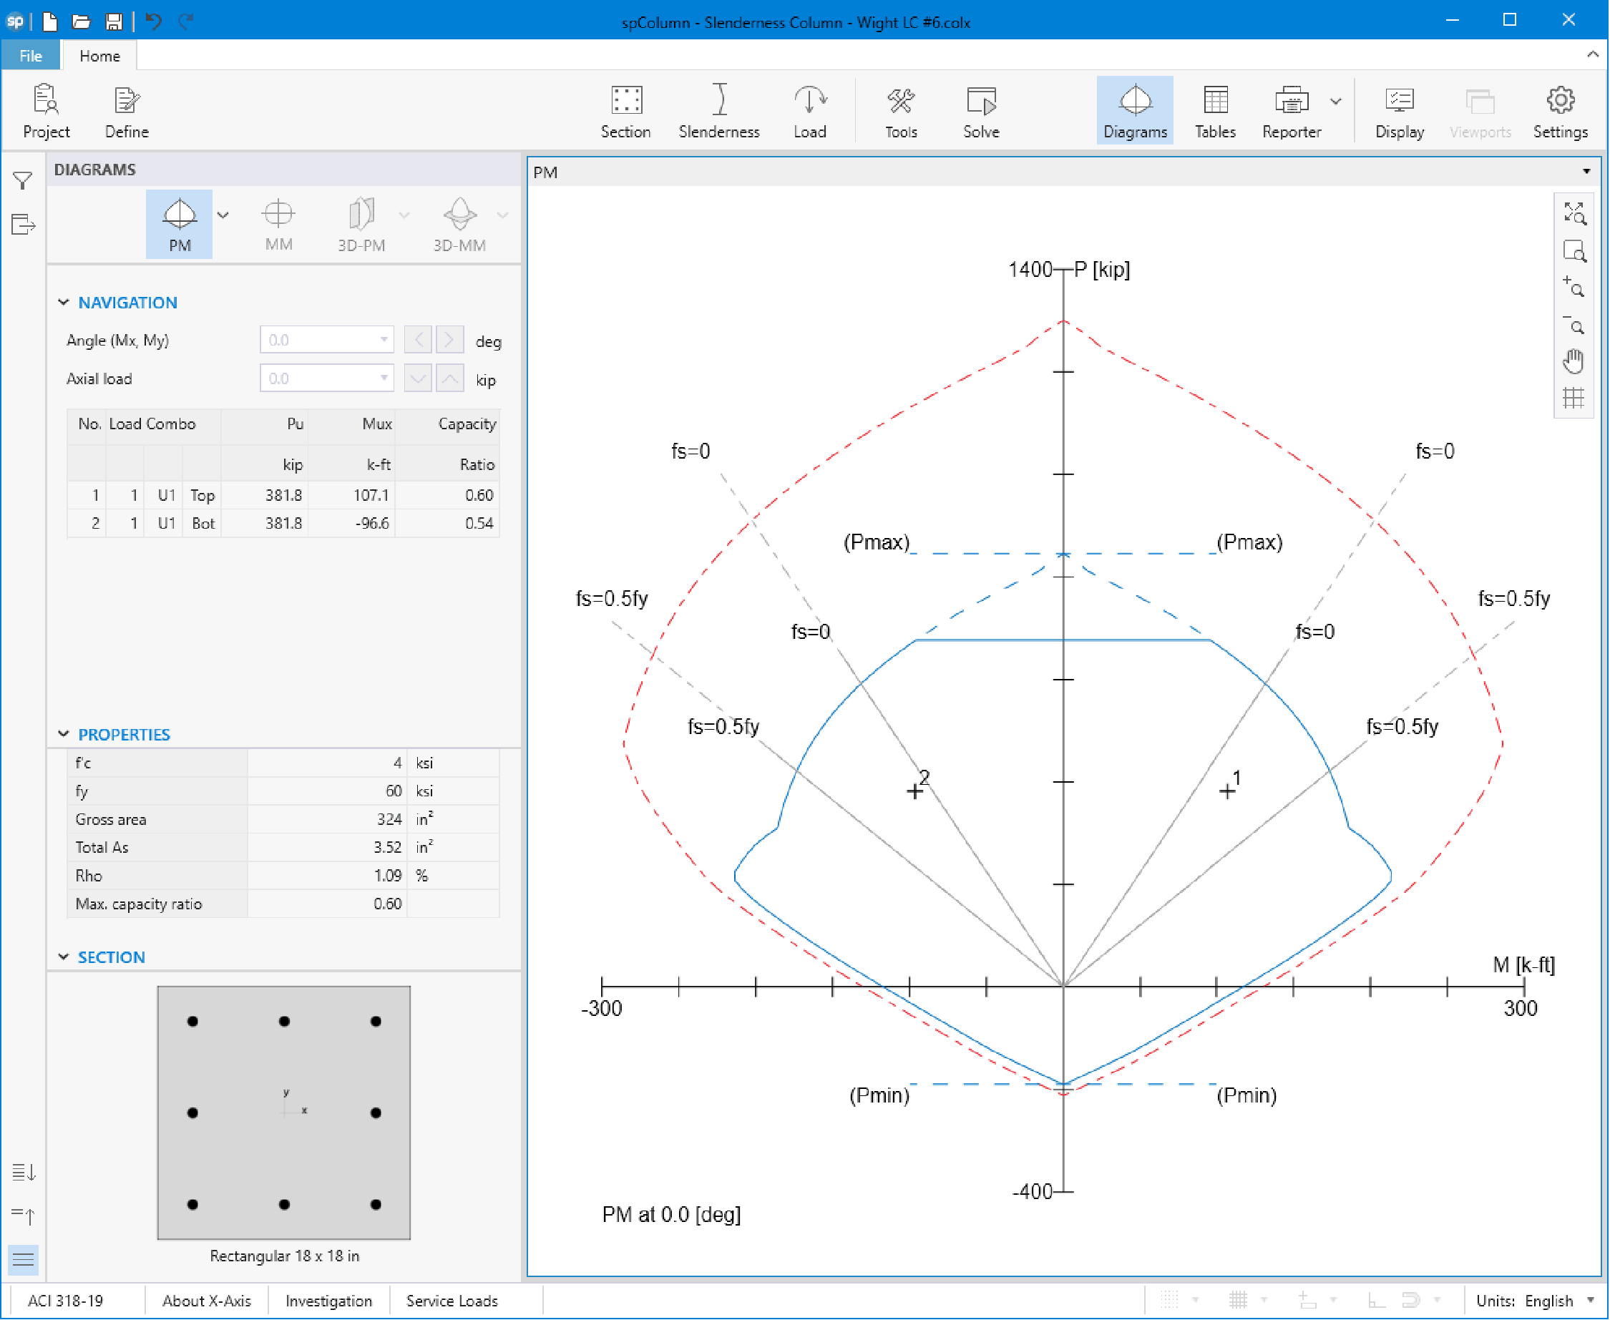Click the export icon in left sidebar
1610x1320 pixels.
pyautogui.click(x=23, y=225)
